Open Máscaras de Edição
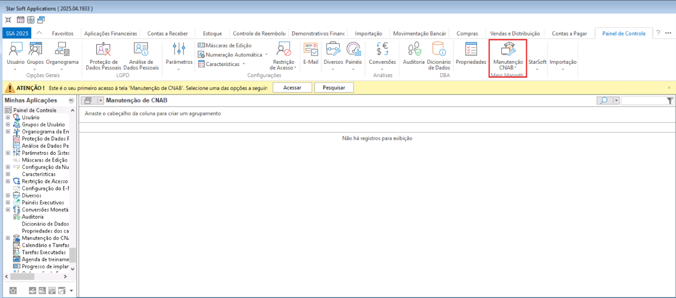676x298 pixels. (x=225, y=45)
